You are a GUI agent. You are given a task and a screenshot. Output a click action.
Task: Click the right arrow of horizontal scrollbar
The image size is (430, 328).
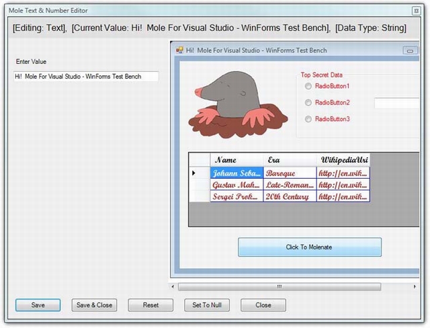tap(415, 286)
